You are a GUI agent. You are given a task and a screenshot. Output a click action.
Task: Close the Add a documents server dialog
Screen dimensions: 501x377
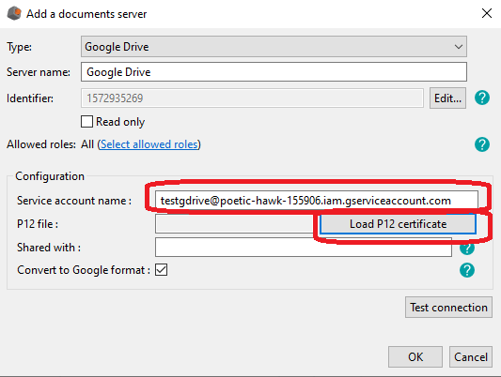click(x=487, y=13)
